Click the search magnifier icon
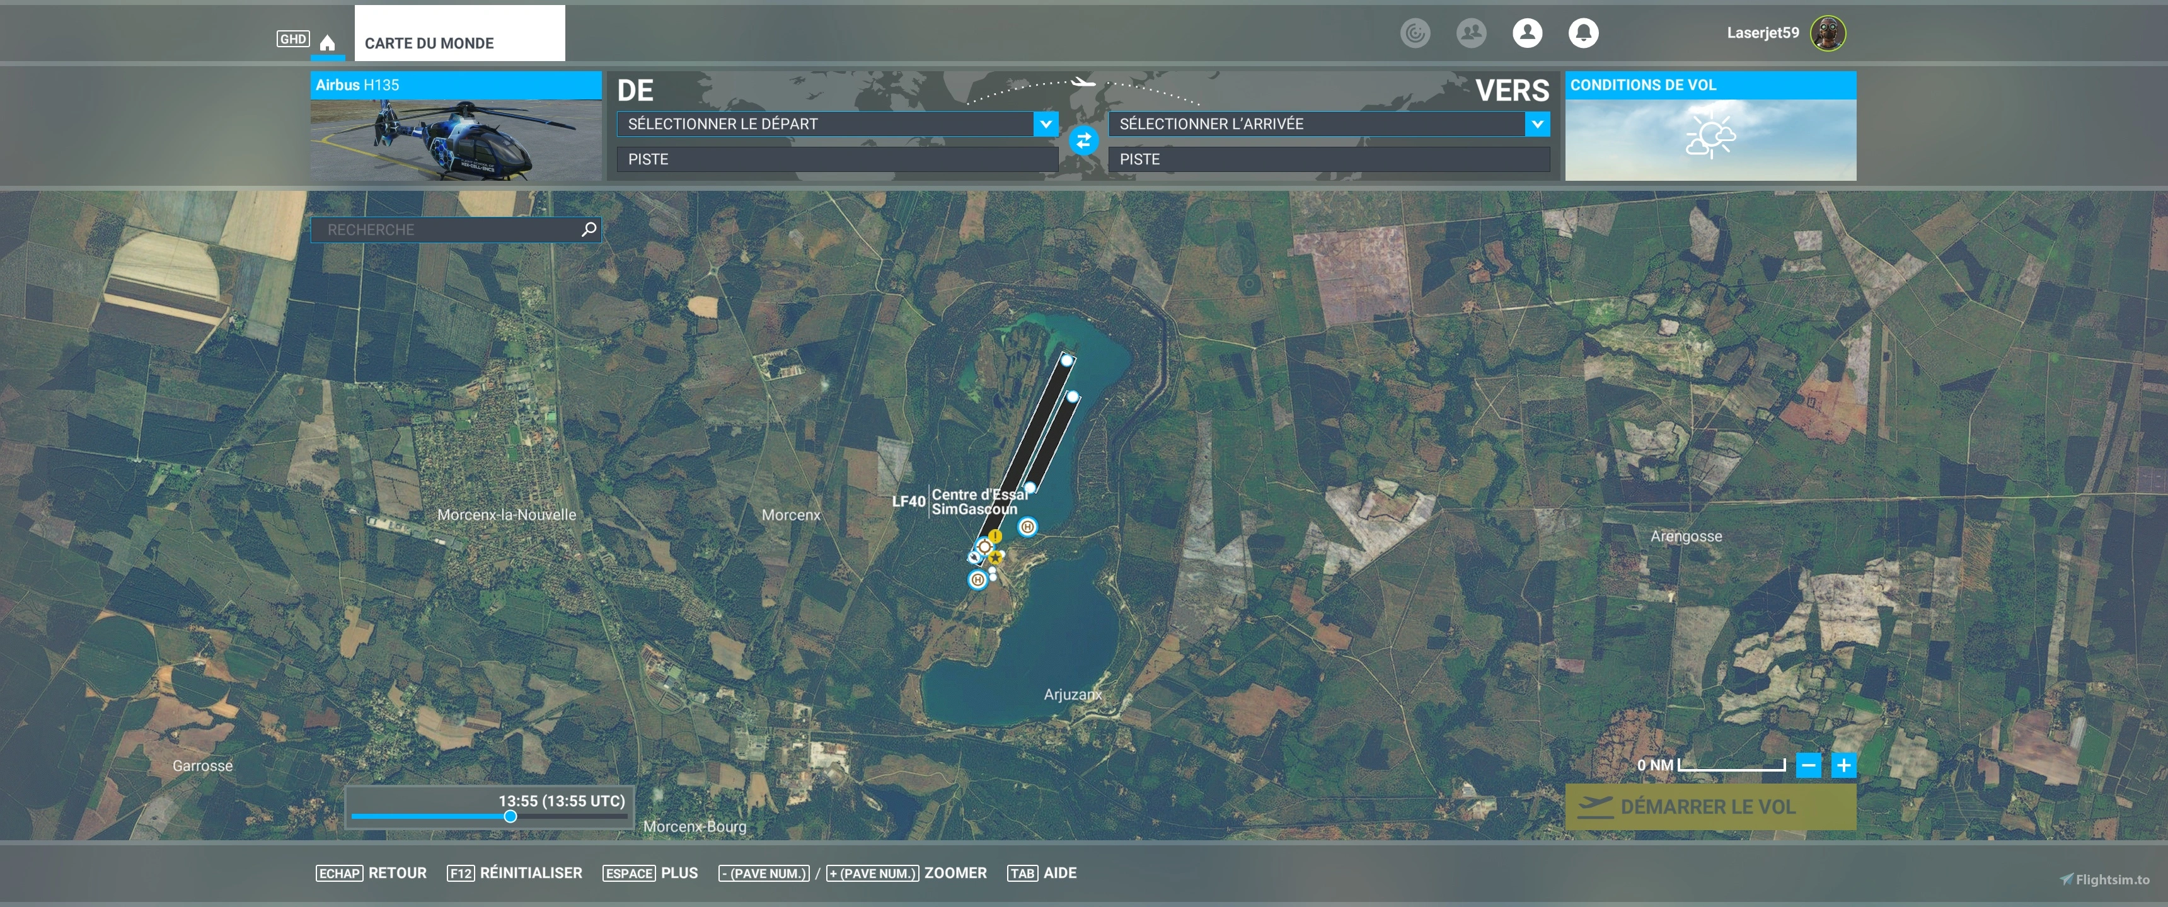 [589, 229]
